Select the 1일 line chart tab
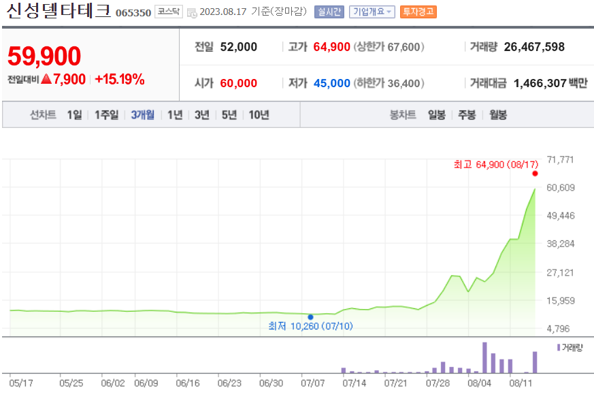594x403 pixels. (74, 114)
